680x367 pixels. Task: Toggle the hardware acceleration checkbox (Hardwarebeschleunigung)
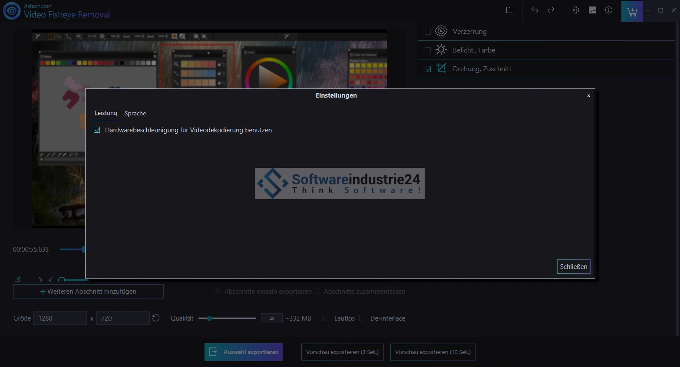[x=97, y=130]
